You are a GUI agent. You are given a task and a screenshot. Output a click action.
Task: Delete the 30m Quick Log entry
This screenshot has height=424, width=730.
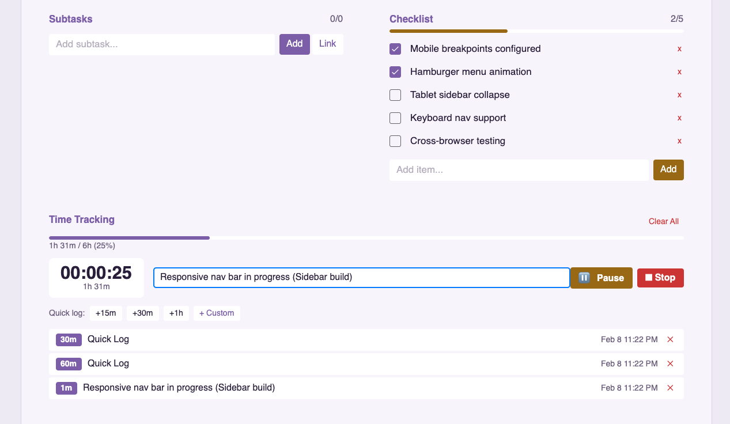pos(670,339)
